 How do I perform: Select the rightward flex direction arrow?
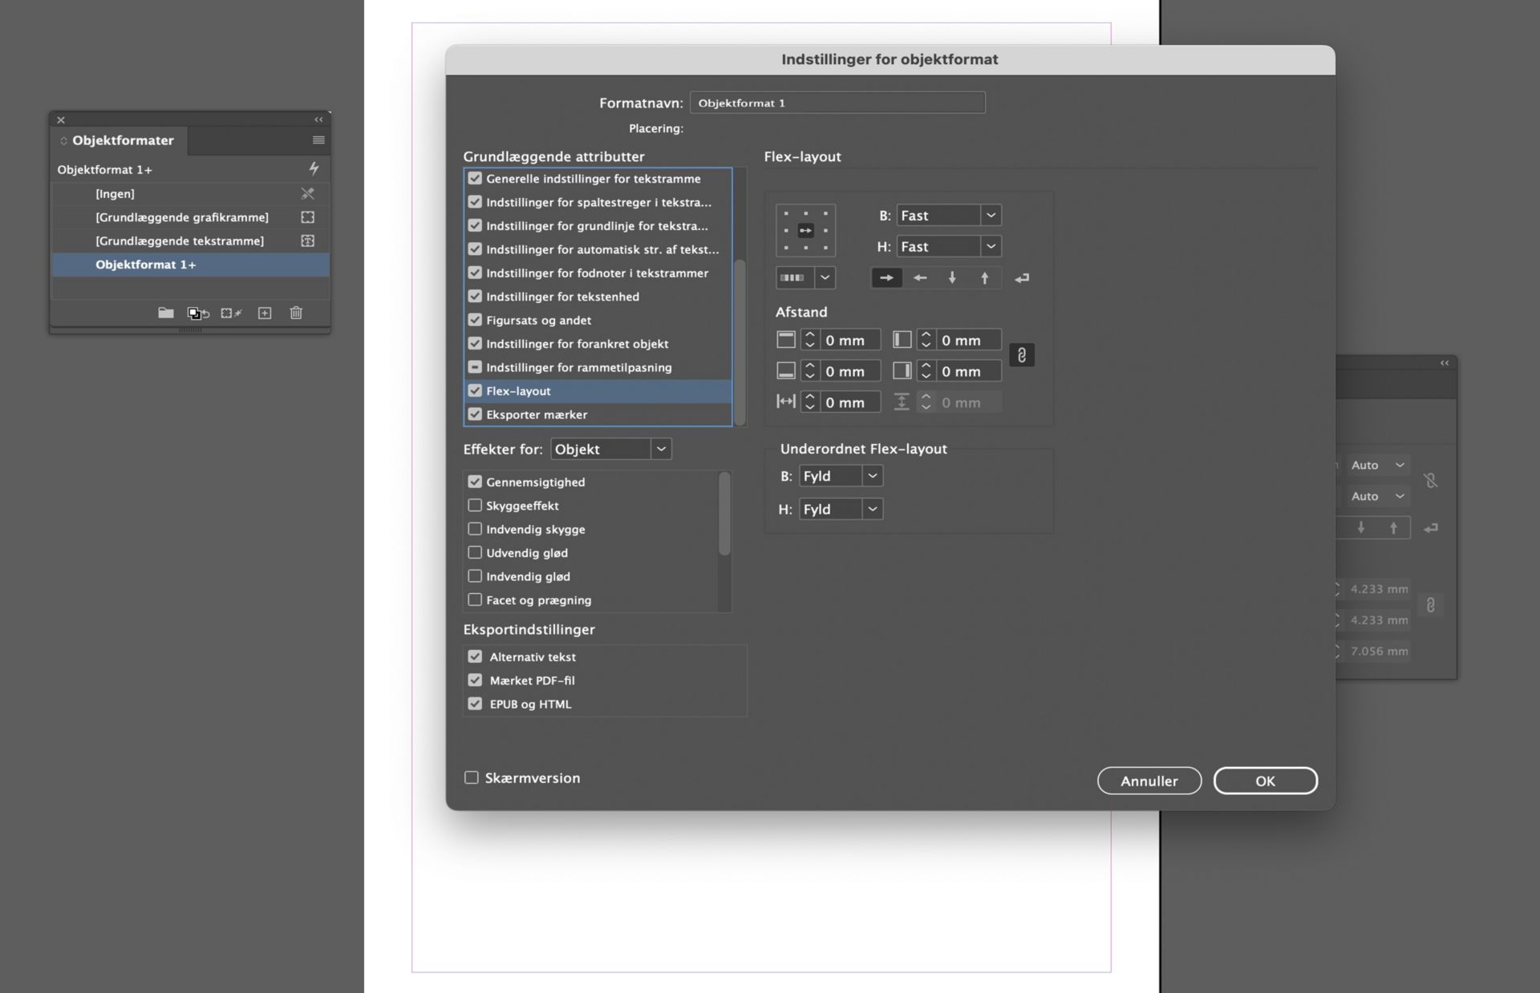point(886,278)
